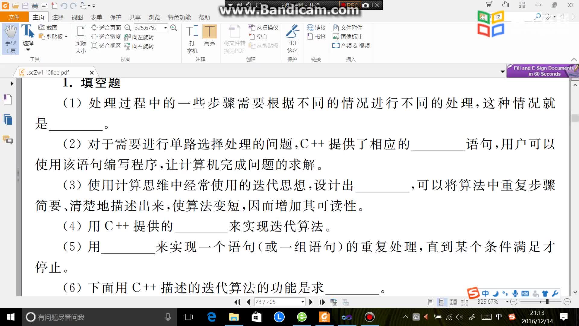The image size is (579, 326).
Task: Choose Fit Visible (适合视区) option
Action: [106, 46]
